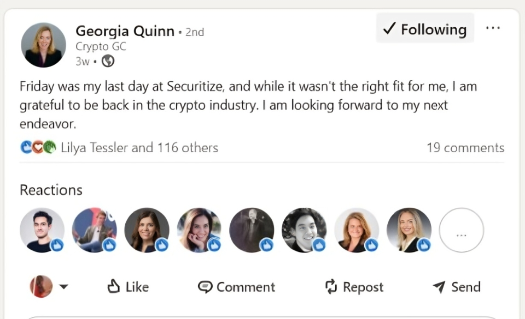Click the reaction emoji icons cluster
Screen dimensions: 525x319
pyautogui.click(x=38, y=147)
